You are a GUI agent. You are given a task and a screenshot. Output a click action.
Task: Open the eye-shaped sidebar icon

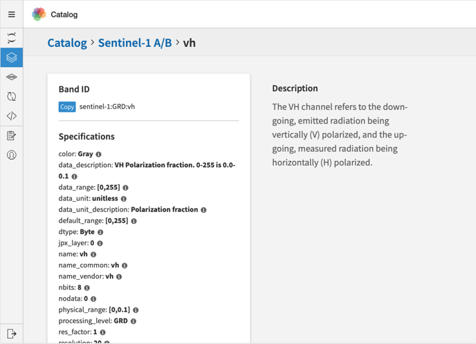pos(12,77)
